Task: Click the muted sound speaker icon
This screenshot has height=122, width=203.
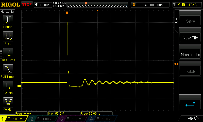Action: click(196, 118)
